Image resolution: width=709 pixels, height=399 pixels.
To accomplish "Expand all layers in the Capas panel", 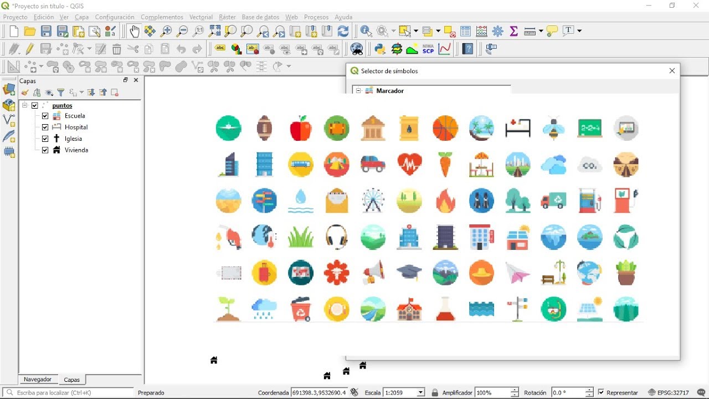I will pos(91,93).
